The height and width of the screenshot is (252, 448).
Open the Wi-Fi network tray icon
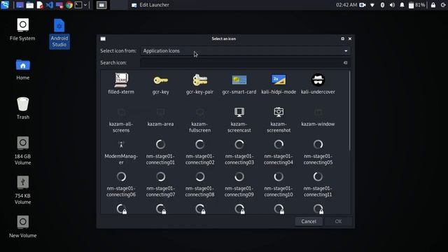(x=372, y=5)
